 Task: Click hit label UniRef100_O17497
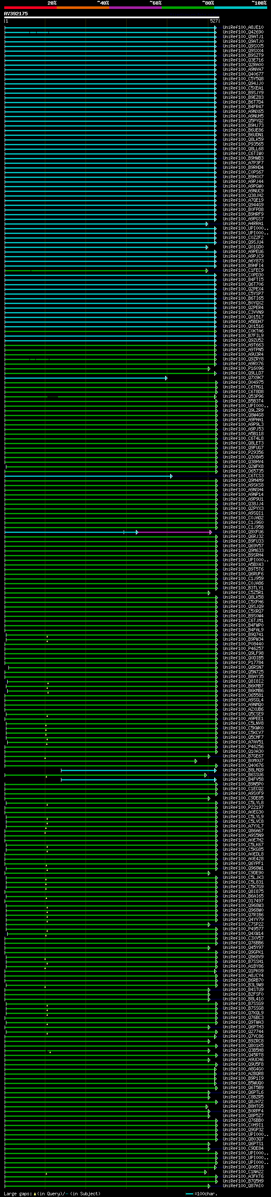243,901
